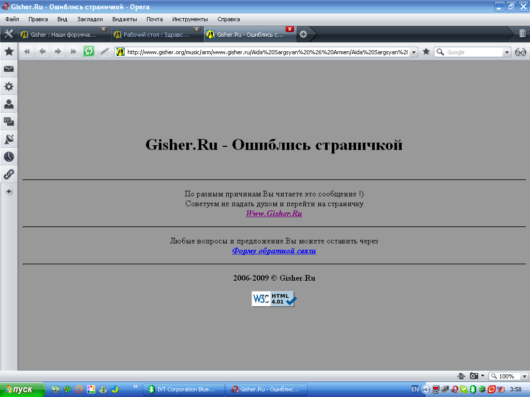Click the closed tabs trash can icon
530x397 pixels.
tap(522, 34)
